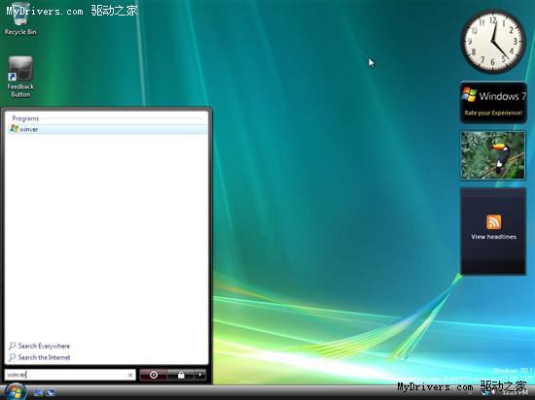Click the analog clock gadget
The width and height of the screenshot is (535, 400).
(x=493, y=41)
